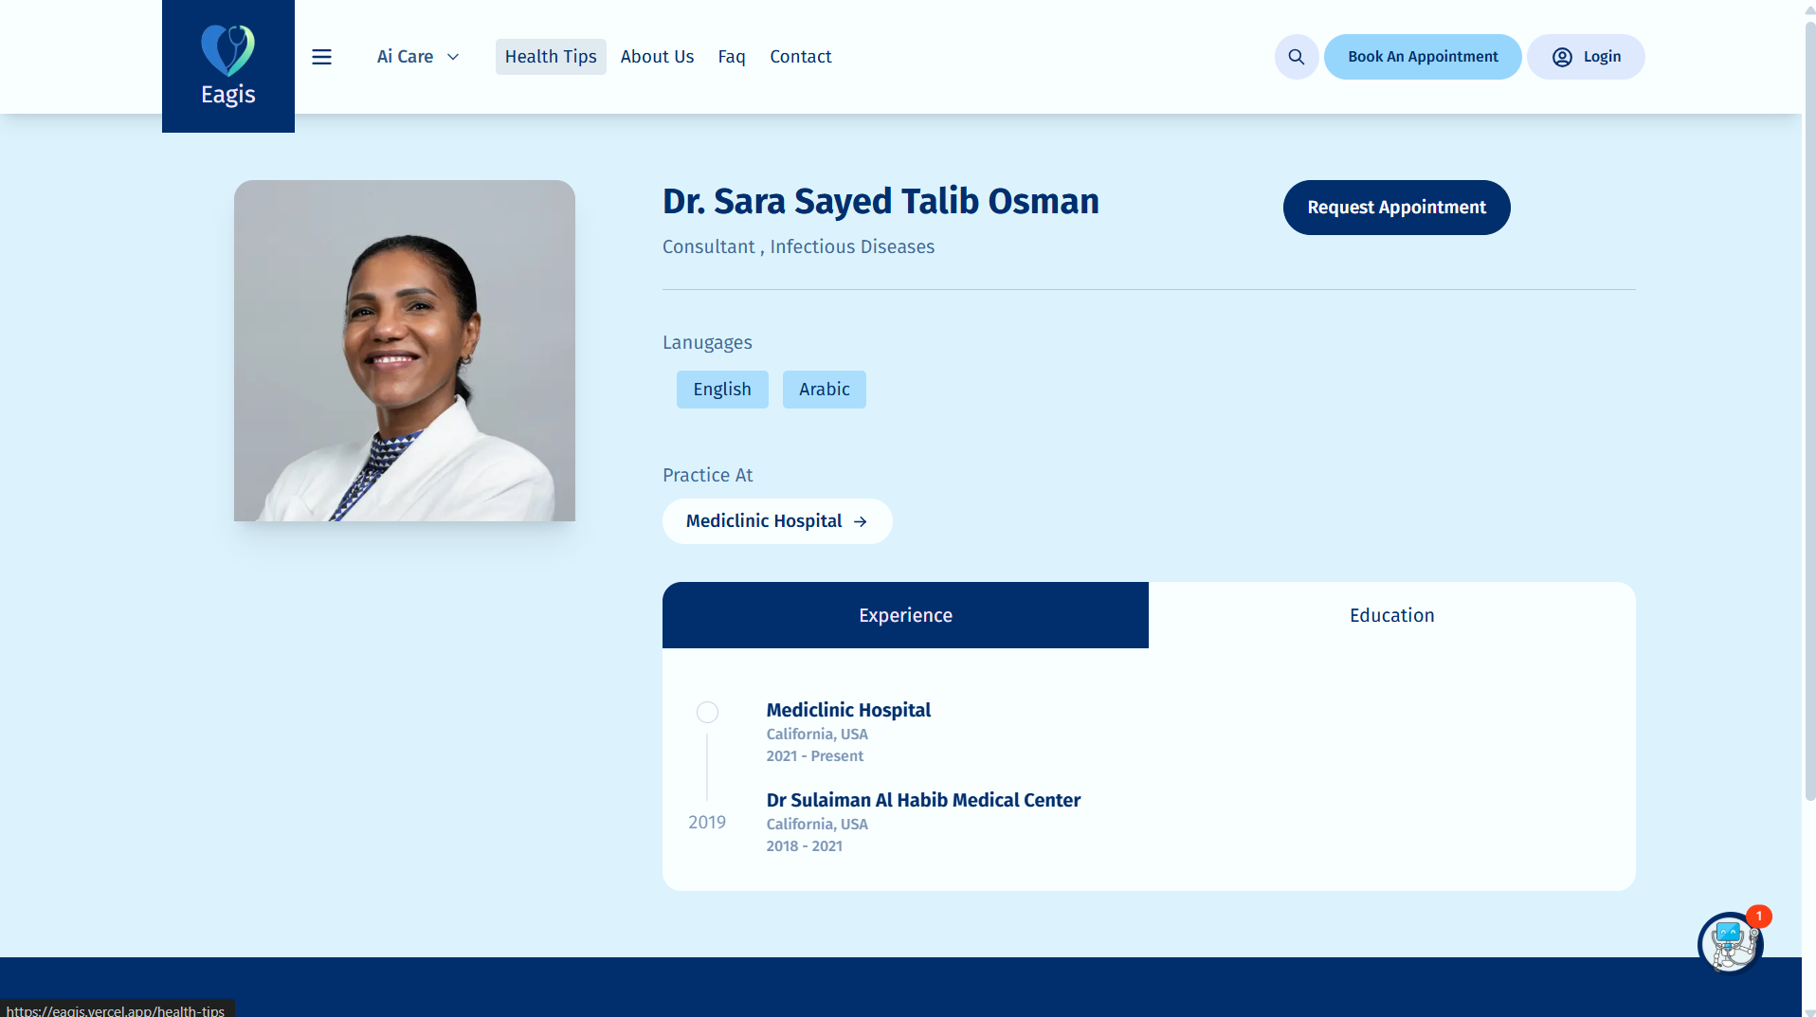Click the user profile icon in Login

point(1562,57)
